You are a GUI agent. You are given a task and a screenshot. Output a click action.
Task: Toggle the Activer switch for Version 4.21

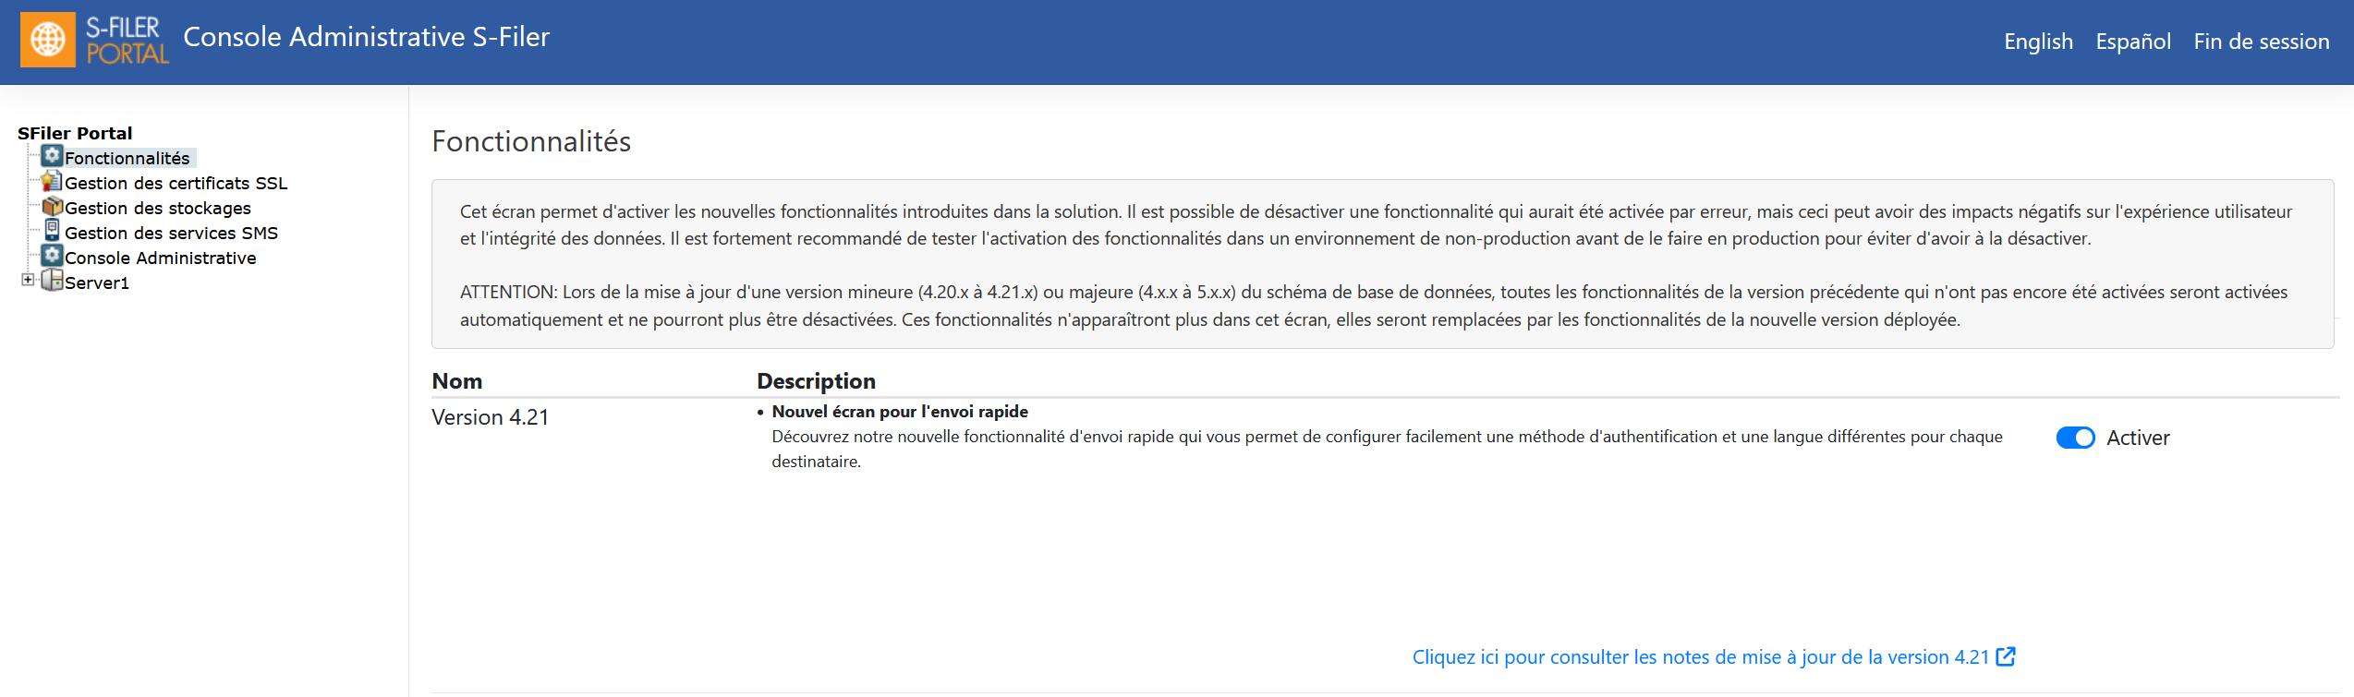[2075, 438]
